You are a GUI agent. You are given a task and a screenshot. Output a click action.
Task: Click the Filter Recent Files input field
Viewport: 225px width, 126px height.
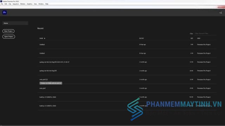(x=205, y=34)
